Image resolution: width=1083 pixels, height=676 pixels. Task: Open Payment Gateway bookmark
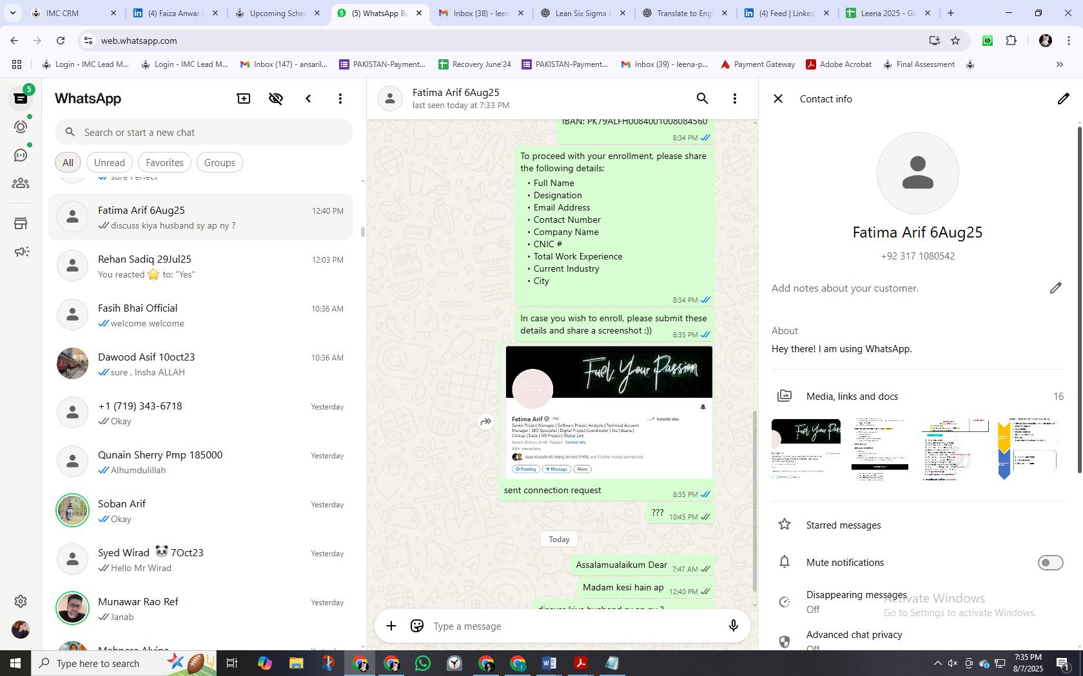pos(758,64)
